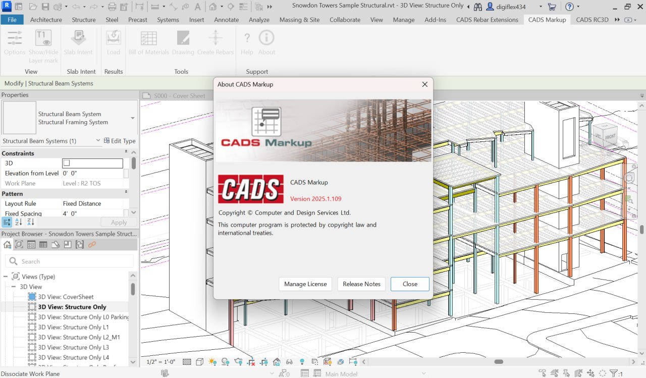Toggle category grouping in Properties panel

coord(7,222)
